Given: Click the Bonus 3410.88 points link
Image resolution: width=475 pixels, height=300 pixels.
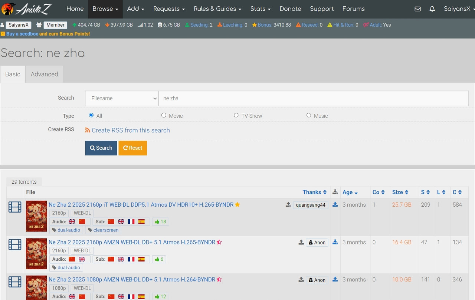Looking at the screenshot, I should point(271,25).
